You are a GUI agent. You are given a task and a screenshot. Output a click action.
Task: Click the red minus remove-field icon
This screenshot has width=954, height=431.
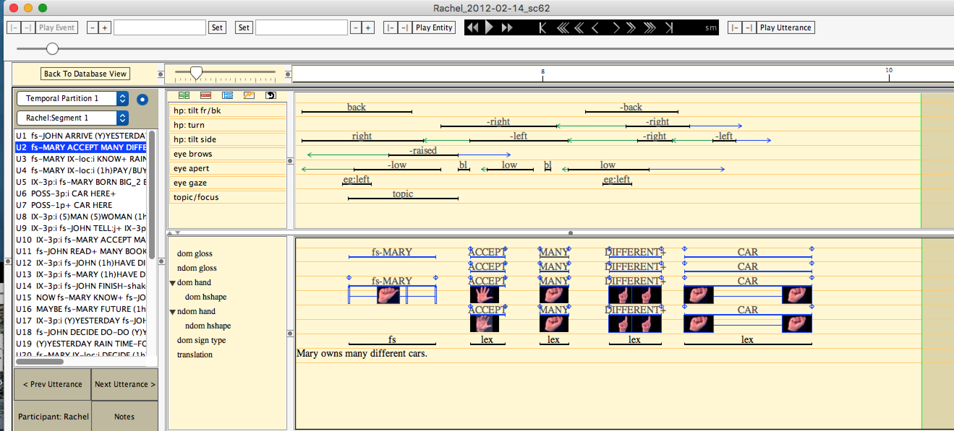coord(205,95)
